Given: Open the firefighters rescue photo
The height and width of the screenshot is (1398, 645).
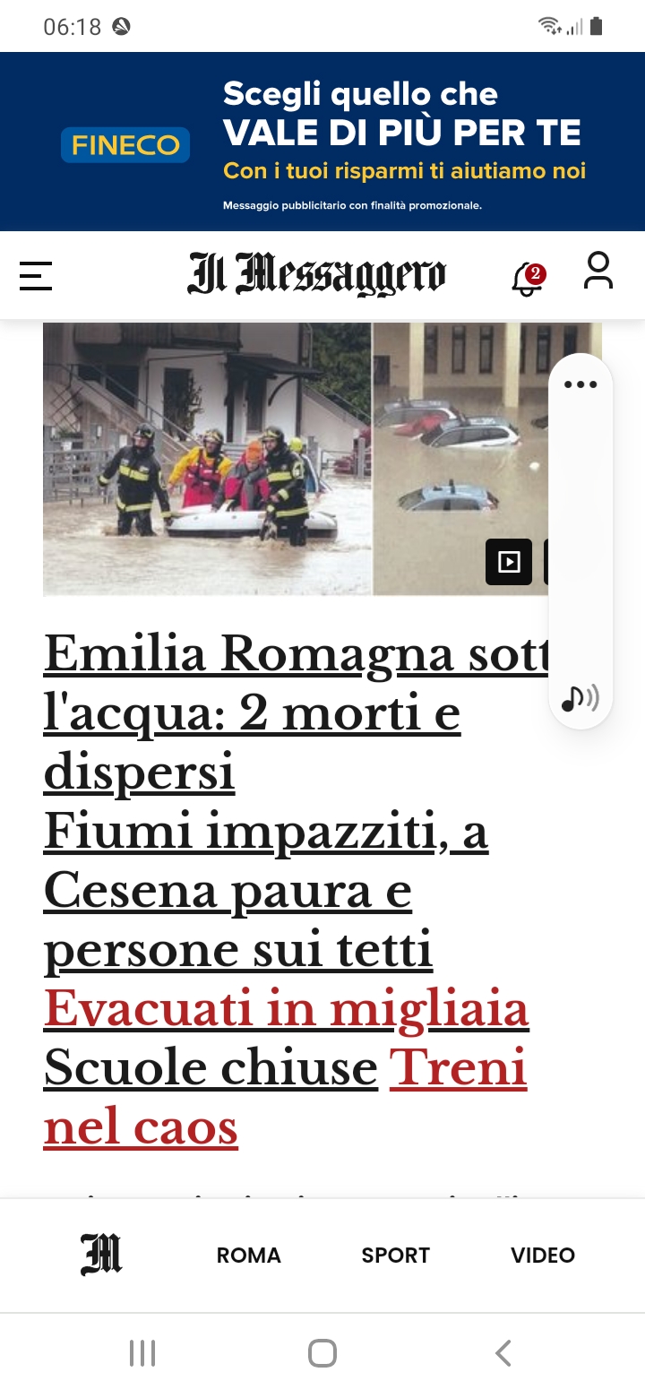Looking at the screenshot, I should click(x=207, y=459).
